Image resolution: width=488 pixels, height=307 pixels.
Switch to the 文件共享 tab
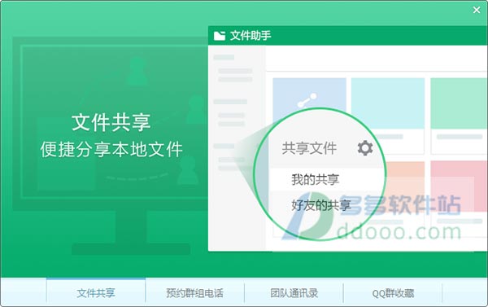(96, 292)
